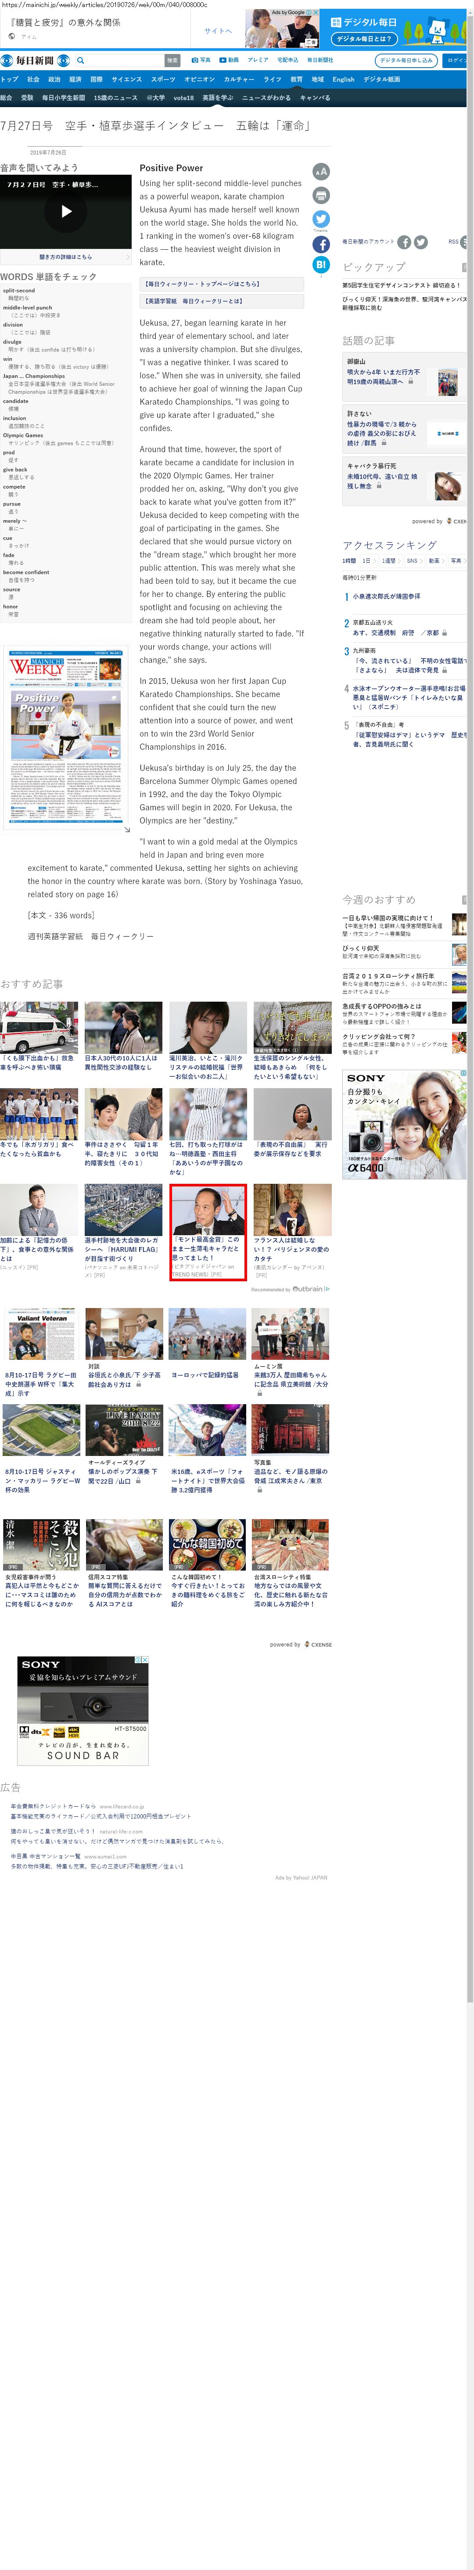Click 週刊英語学習紙 毎日ウィークリー link
The height and width of the screenshot is (2570, 474).
pos(91,937)
